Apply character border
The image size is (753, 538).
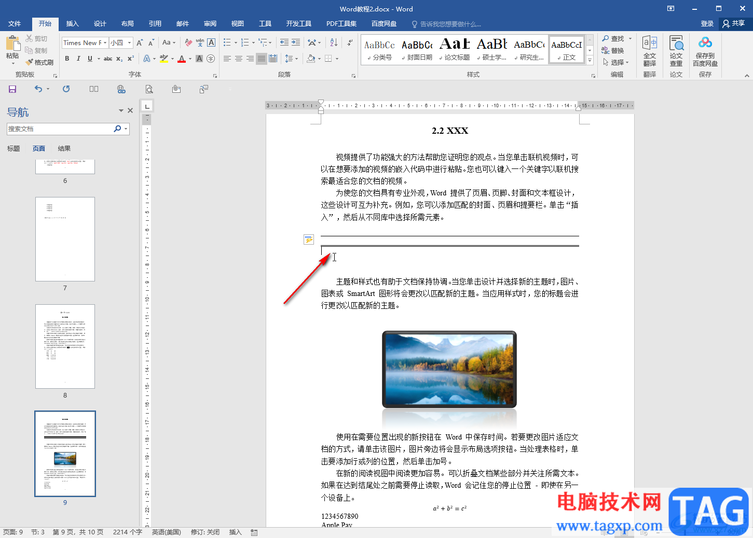(211, 43)
